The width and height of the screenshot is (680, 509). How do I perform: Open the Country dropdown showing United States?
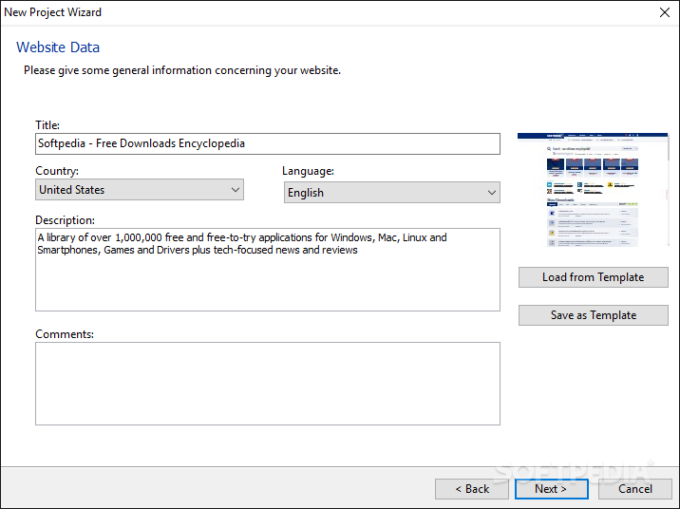pos(140,190)
